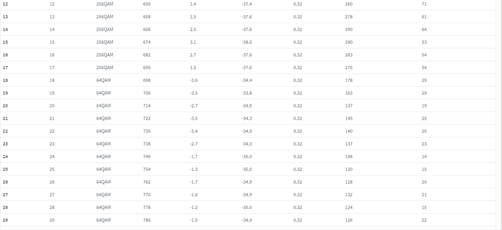The height and width of the screenshot is (230, 502).
Task: Click the value 163 in row 19
Action: pos(349,93)
